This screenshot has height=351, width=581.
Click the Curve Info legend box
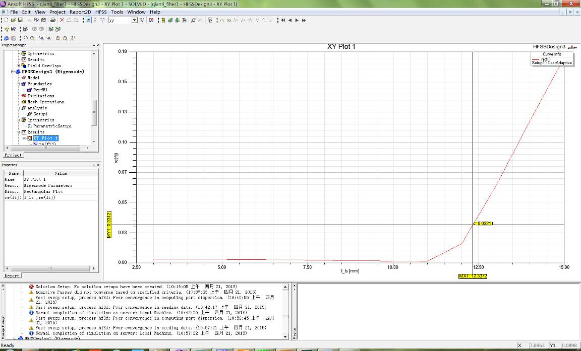click(552, 59)
